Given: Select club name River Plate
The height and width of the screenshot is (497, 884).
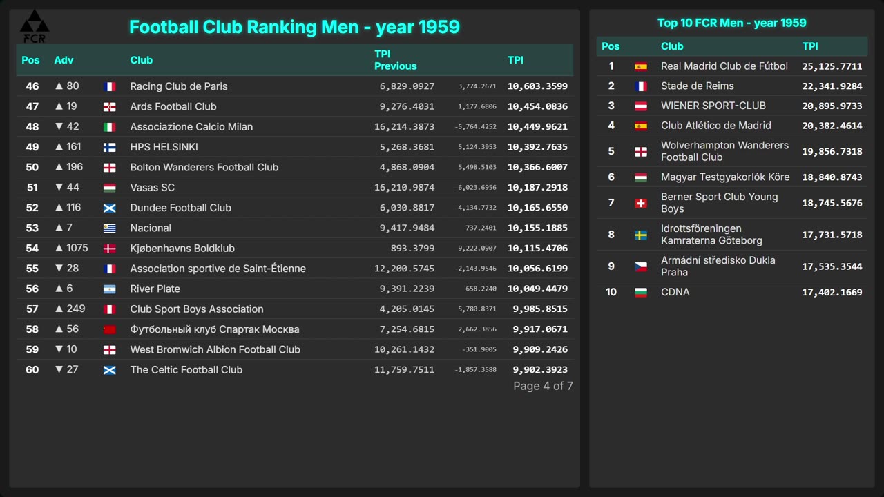Looking at the screenshot, I should (x=155, y=289).
